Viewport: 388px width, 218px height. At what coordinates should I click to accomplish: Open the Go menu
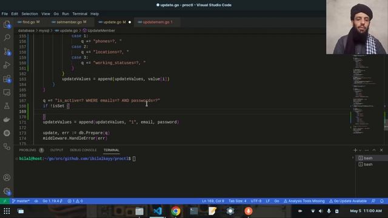click(56, 14)
